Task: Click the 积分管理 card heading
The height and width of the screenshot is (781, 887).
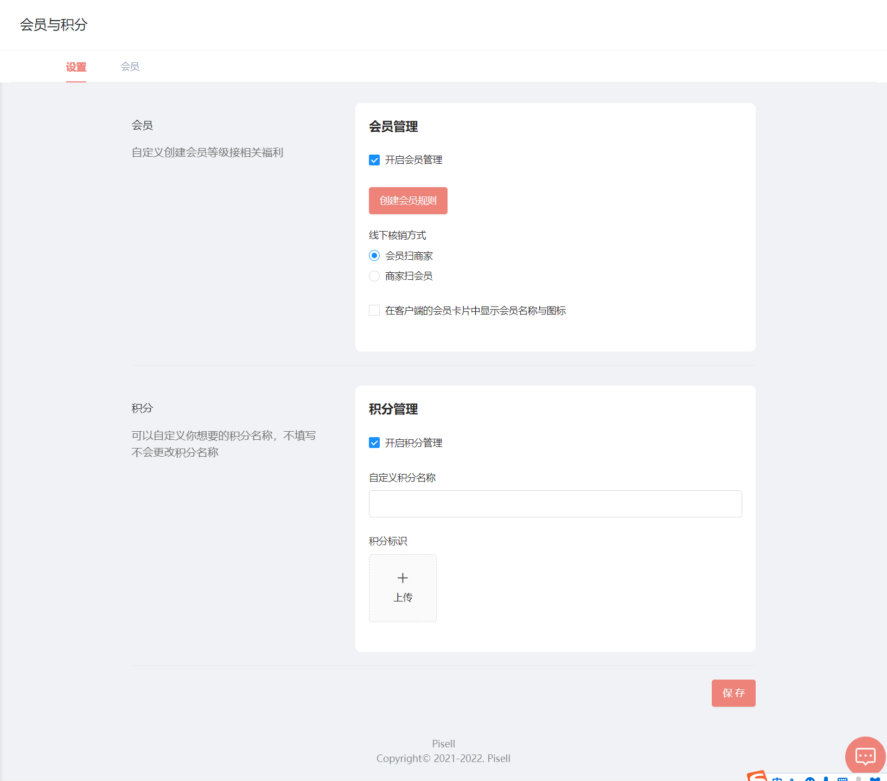Action: coord(393,409)
